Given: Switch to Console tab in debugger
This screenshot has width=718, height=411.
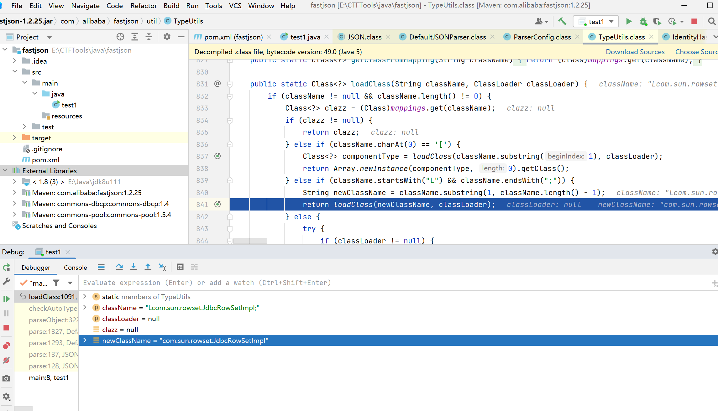Looking at the screenshot, I should (76, 267).
